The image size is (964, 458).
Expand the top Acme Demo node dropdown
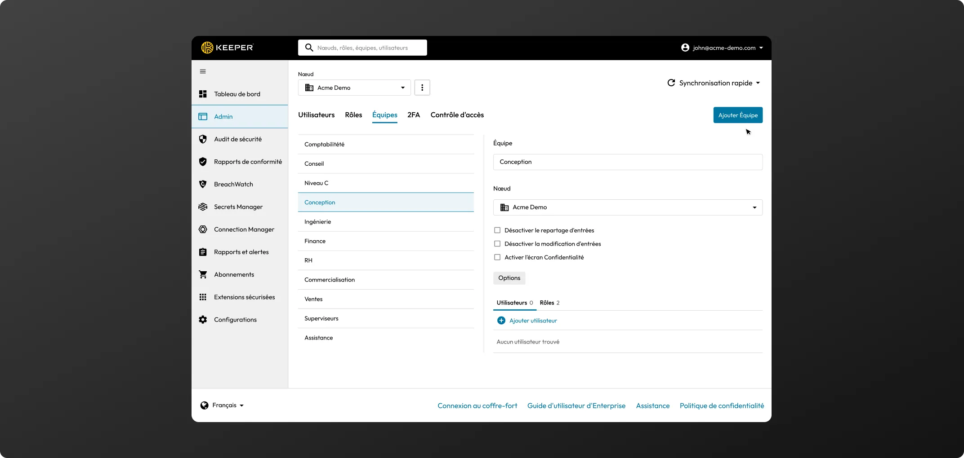354,88
